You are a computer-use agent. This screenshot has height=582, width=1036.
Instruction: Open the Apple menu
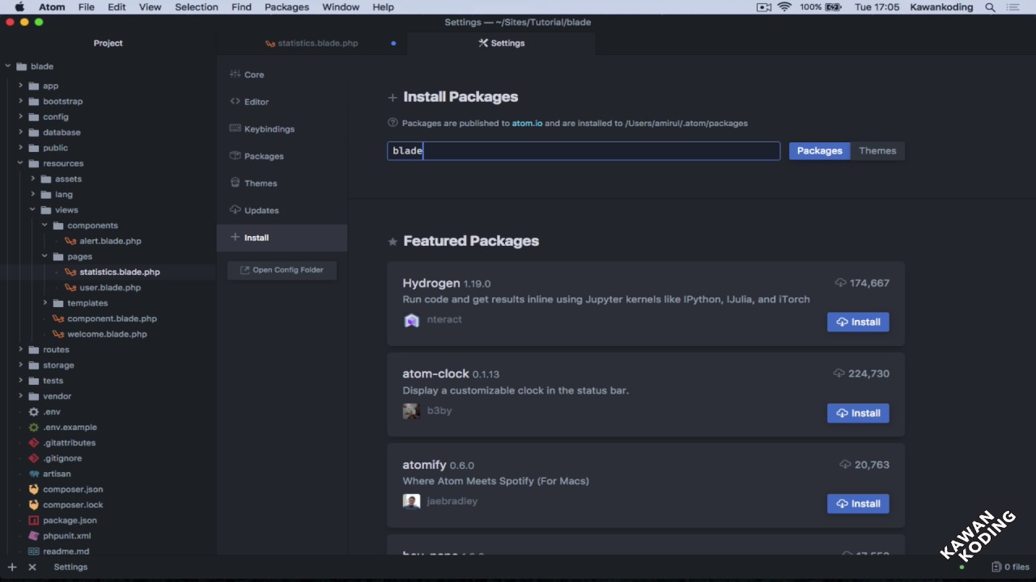19,7
